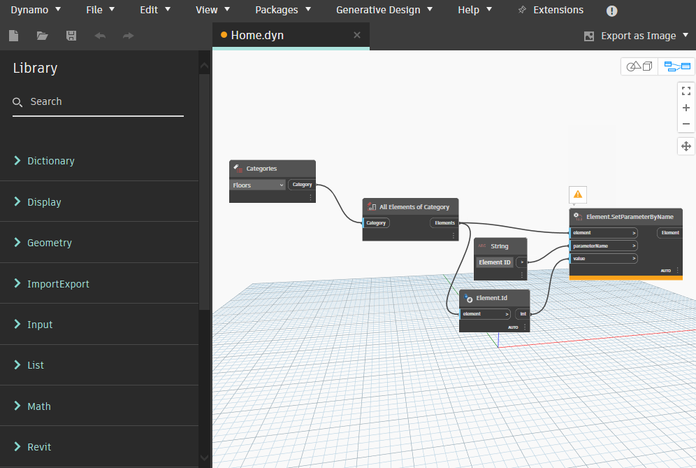Open a file with the folder icon
The height and width of the screenshot is (468, 696).
click(42, 36)
